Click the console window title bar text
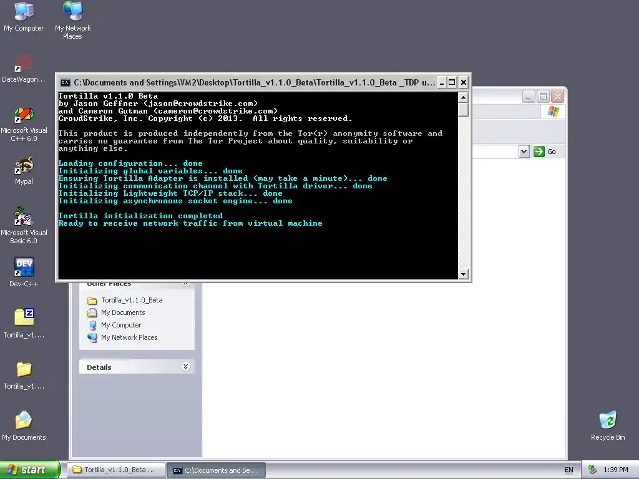This screenshot has width=639, height=479. [255, 83]
